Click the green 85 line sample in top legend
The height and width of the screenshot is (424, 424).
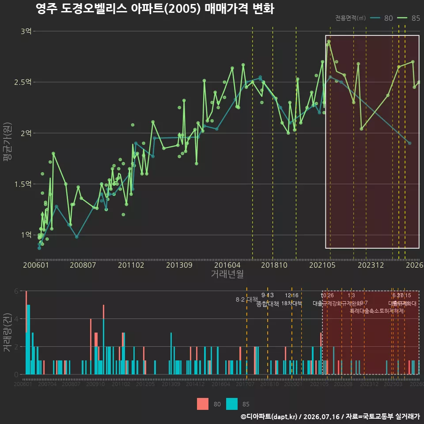[402, 18]
